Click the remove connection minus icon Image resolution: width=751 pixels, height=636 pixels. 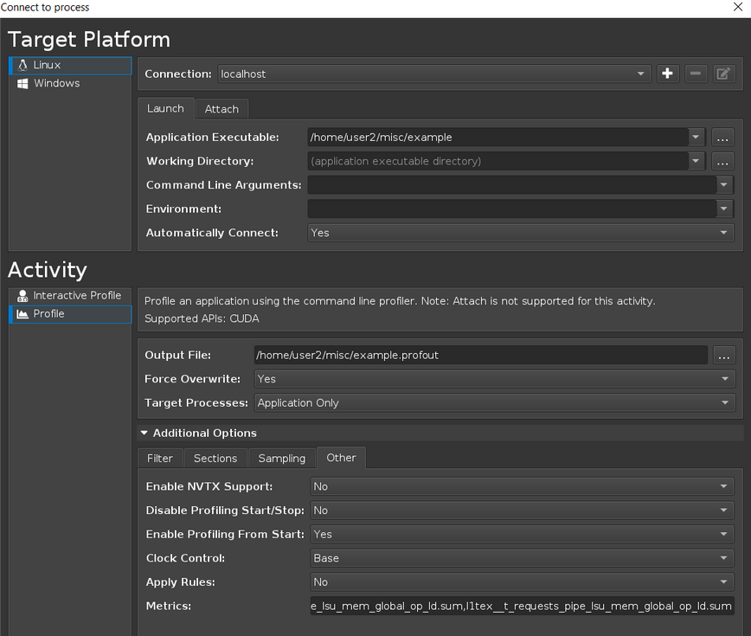[695, 74]
